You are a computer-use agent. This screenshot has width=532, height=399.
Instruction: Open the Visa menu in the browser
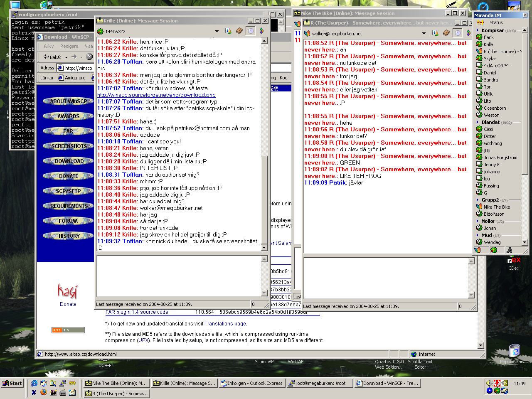tap(89, 46)
